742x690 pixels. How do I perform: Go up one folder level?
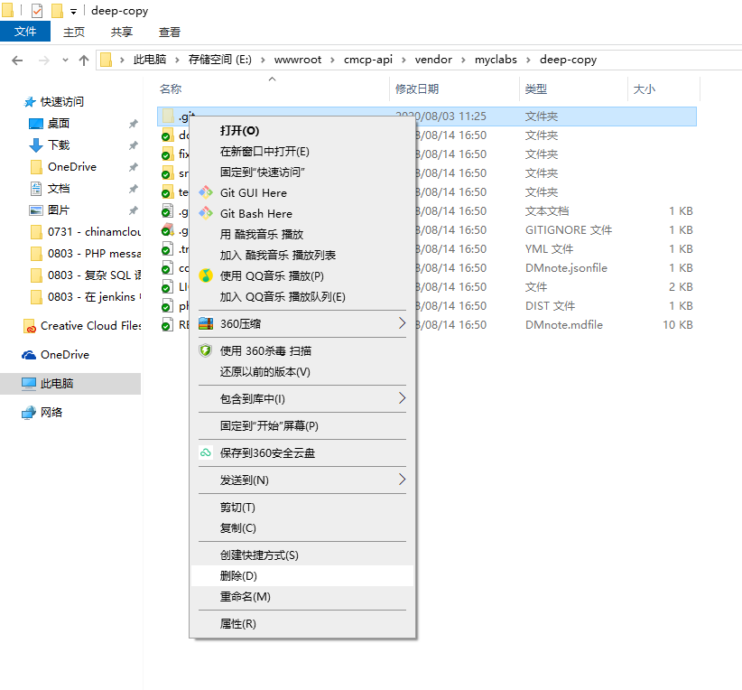(84, 61)
